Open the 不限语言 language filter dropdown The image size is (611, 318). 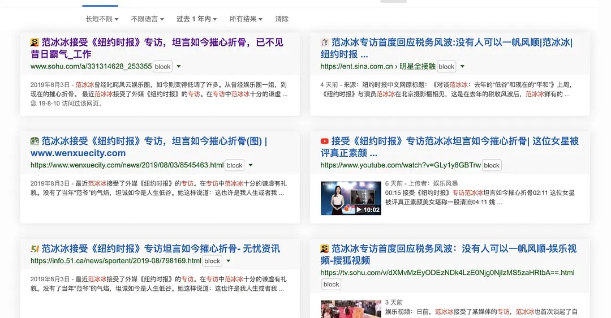tap(147, 19)
